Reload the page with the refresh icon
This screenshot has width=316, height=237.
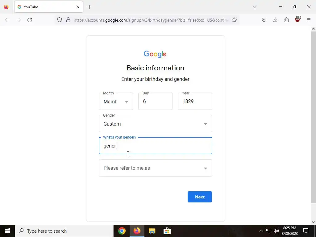[30, 20]
